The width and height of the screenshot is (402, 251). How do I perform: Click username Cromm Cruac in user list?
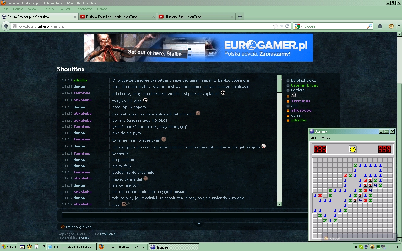[305, 85]
